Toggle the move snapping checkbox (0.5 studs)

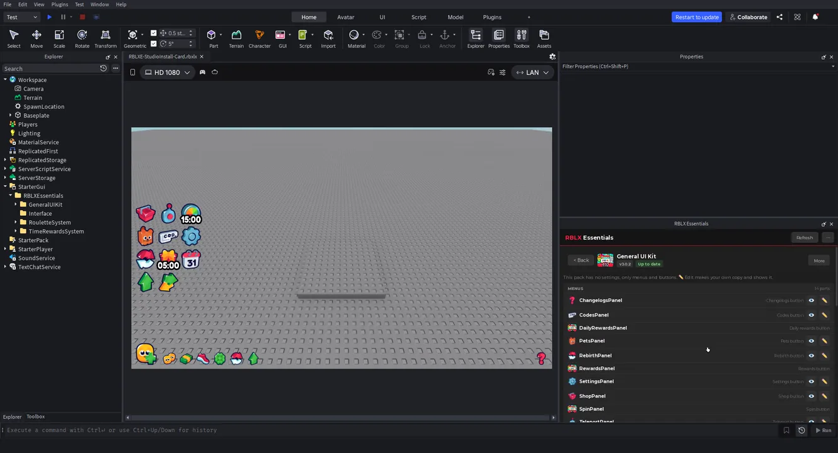tap(154, 33)
